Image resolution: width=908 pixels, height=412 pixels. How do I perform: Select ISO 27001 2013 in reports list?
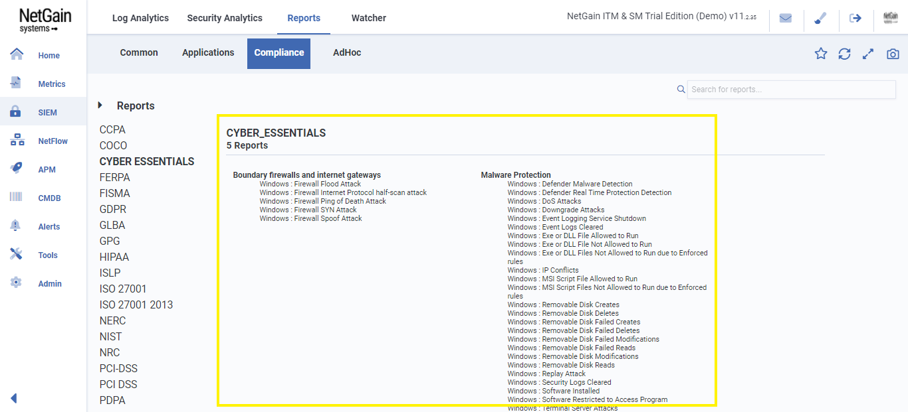(136, 305)
